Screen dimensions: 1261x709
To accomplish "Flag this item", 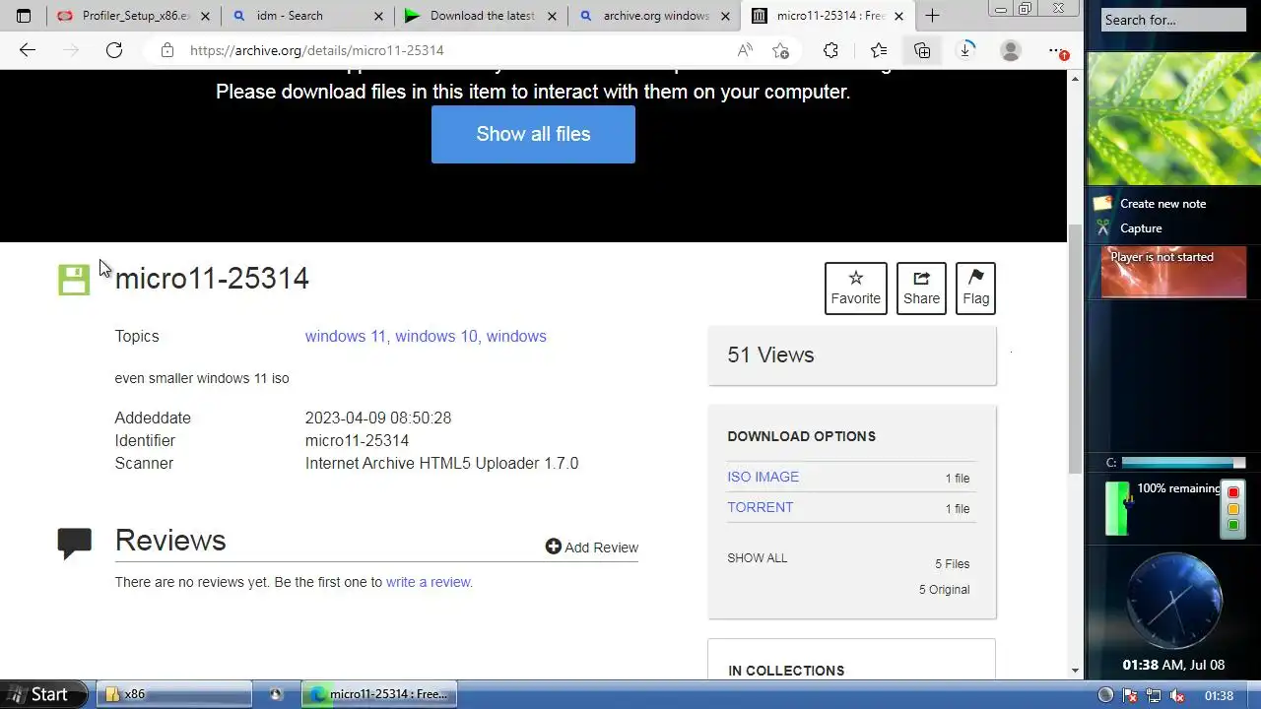I will tap(975, 289).
